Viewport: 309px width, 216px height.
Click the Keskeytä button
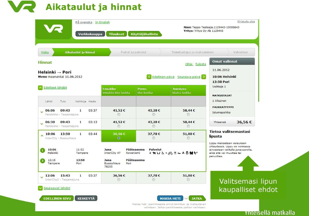(86, 199)
